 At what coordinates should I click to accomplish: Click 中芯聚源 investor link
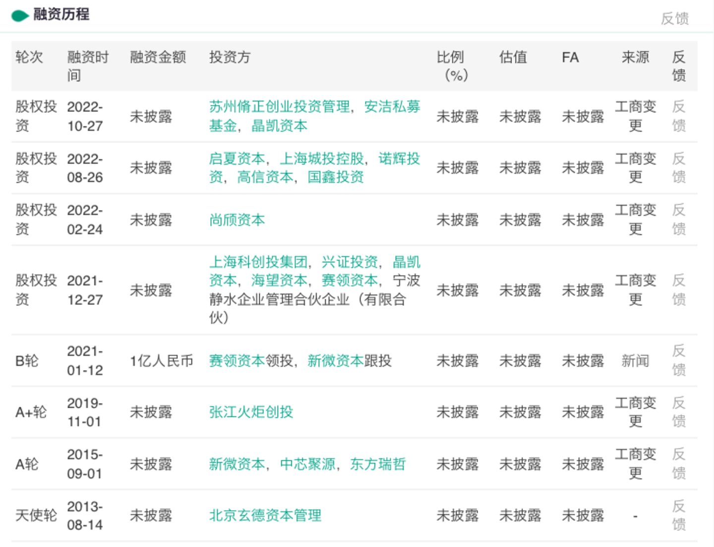coord(307,464)
